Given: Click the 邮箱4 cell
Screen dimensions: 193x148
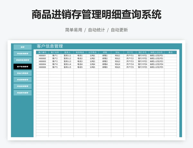Looking at the screenshot, I should tap(105, 64).
